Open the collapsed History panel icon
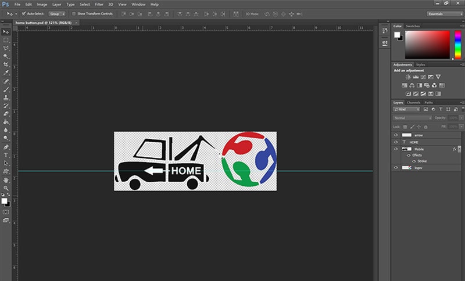 385,31
